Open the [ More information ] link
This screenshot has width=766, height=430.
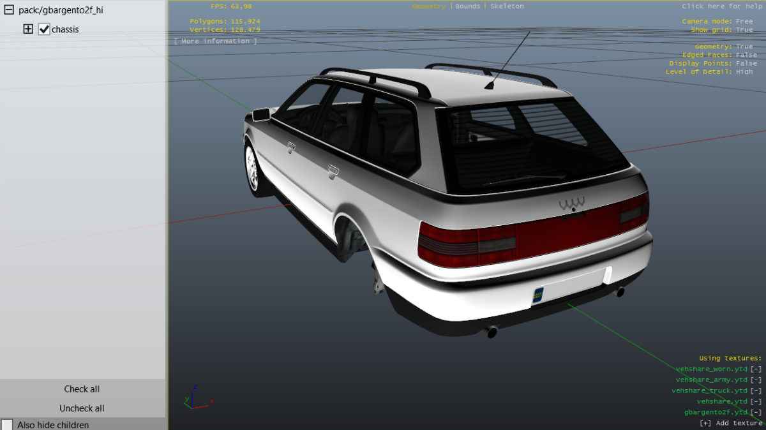tap(216, 41)
